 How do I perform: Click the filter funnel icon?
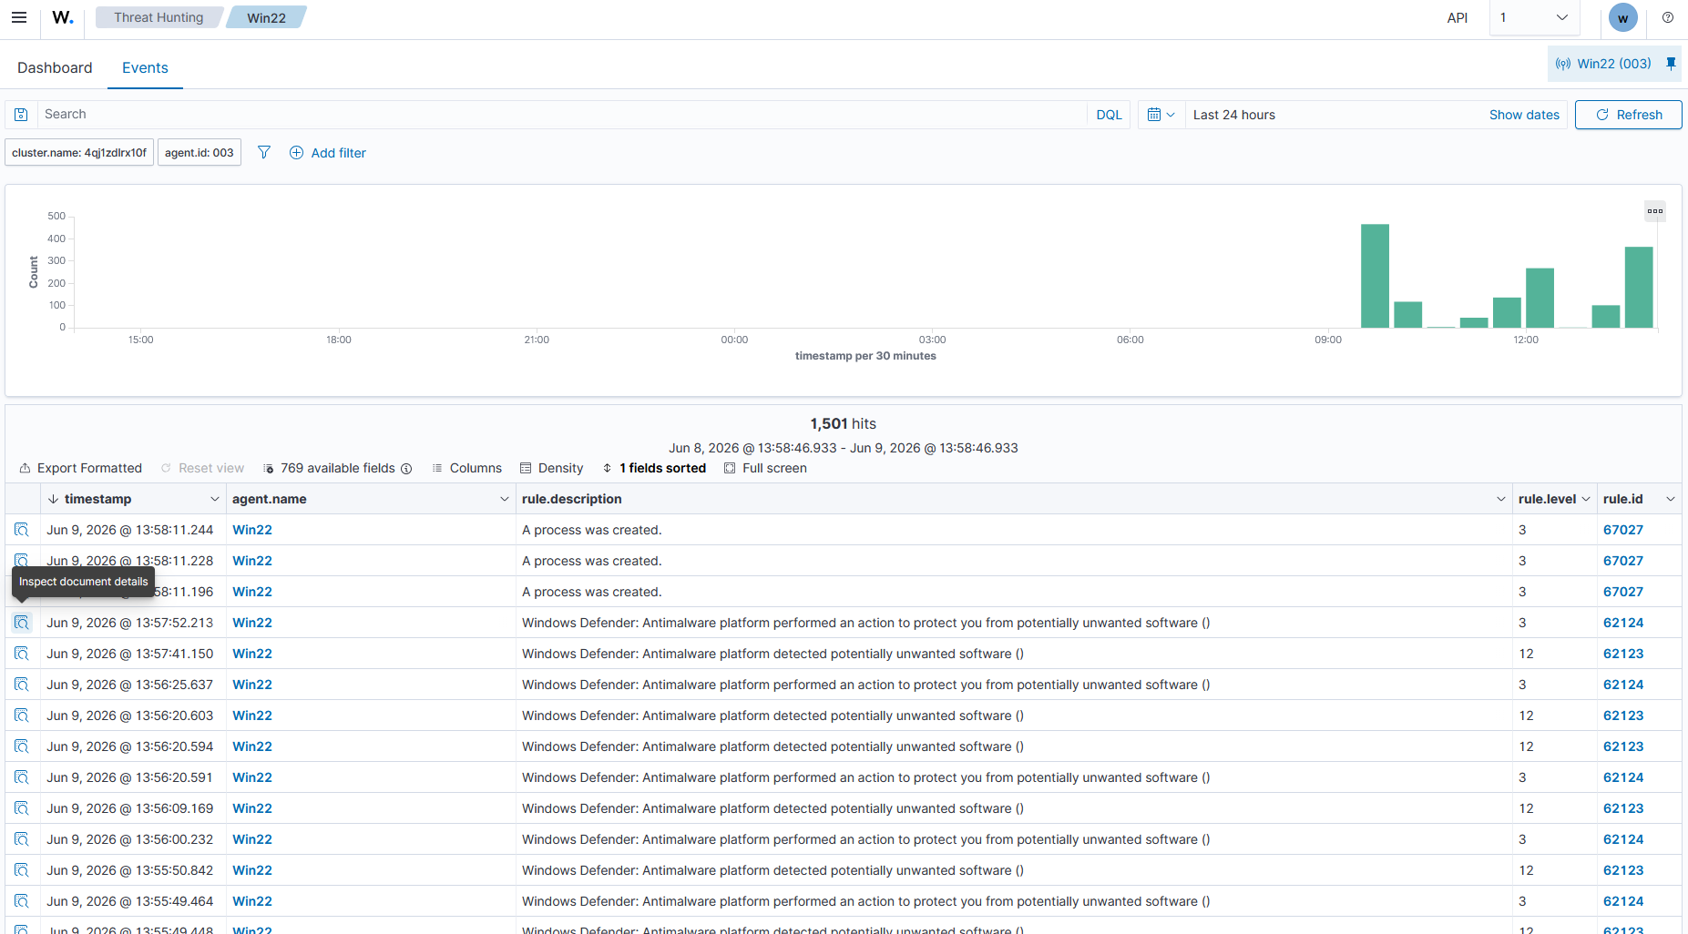(x=264, y=152)
